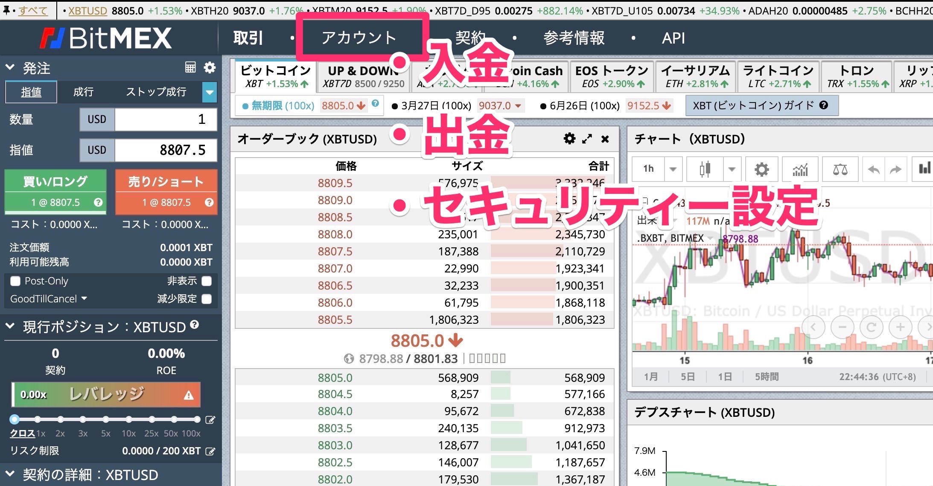933x486 pixels.
Task: Click the chart indicators icon
Action: coord(800,169)
